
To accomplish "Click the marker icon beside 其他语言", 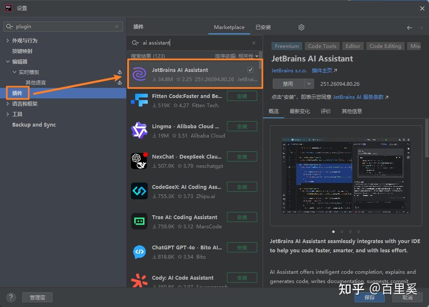I will (120, 82).
